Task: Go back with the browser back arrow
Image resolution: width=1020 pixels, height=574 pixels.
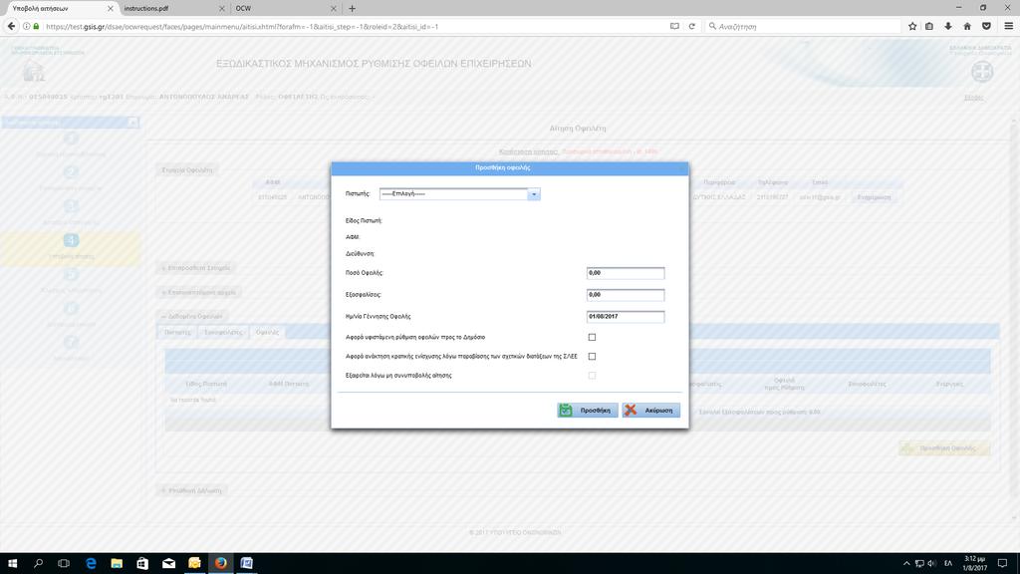Action: pos(11,26)
